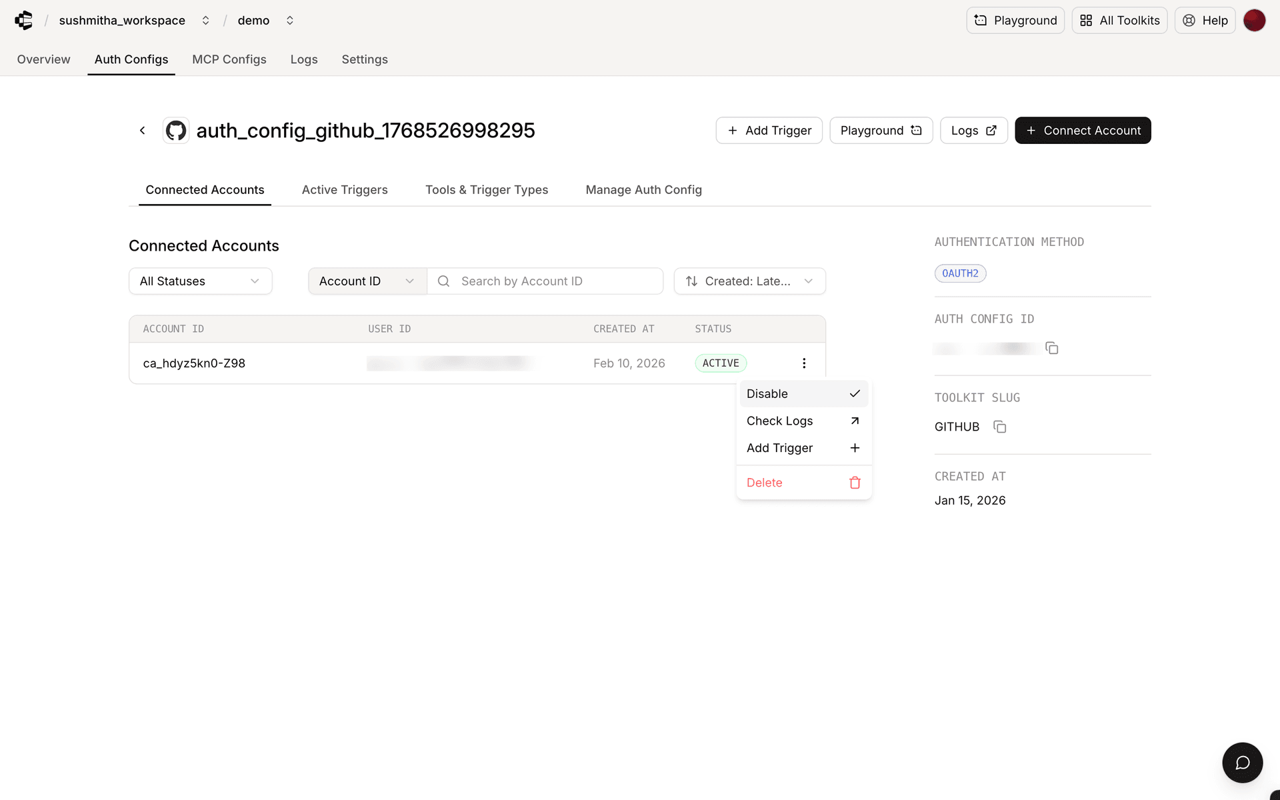1280x800 pixels.
Task: Expand the Account ID filter dropdown
Action: (x=366, y=281)
